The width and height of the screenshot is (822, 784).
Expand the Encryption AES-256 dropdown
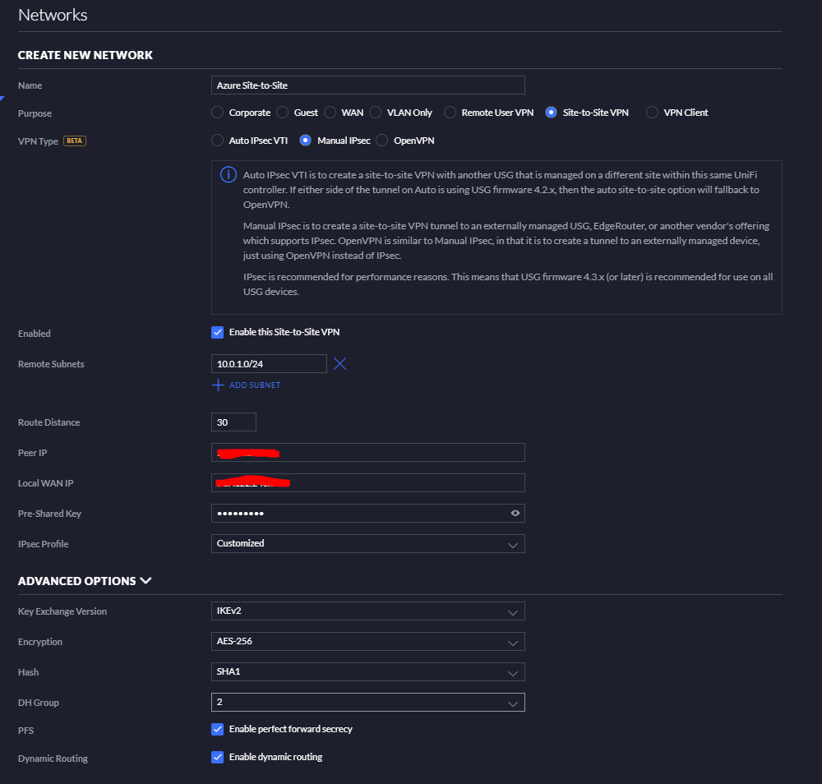[x=367, y=642]
